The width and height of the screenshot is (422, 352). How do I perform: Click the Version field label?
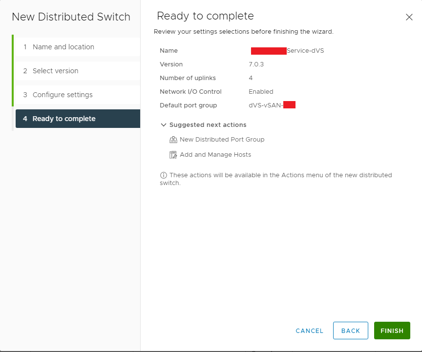[171, 64]
